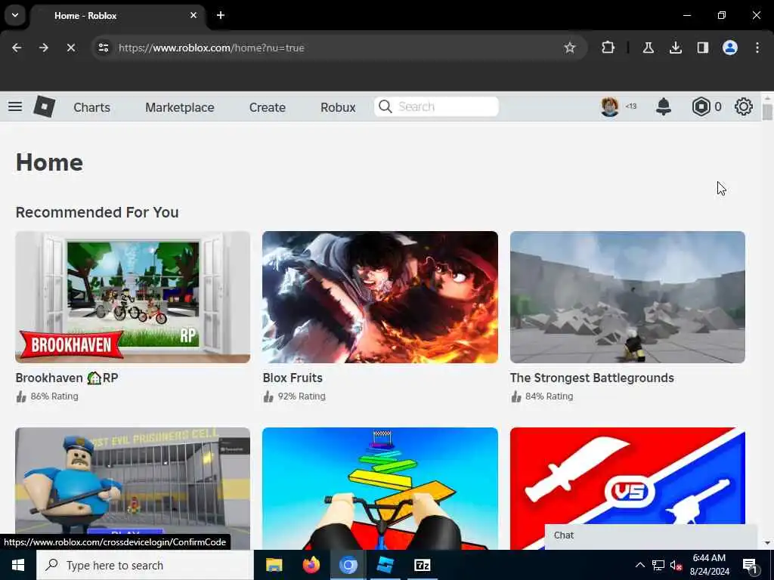Click the Roblox logo icon
The height and width of the screenshot is (580, 774).
44,106
